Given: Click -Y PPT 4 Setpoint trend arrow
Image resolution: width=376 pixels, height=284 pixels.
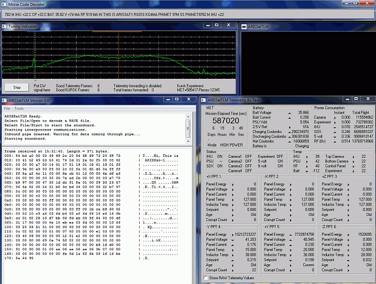Looking at the screenshot, I should [232, 260].
